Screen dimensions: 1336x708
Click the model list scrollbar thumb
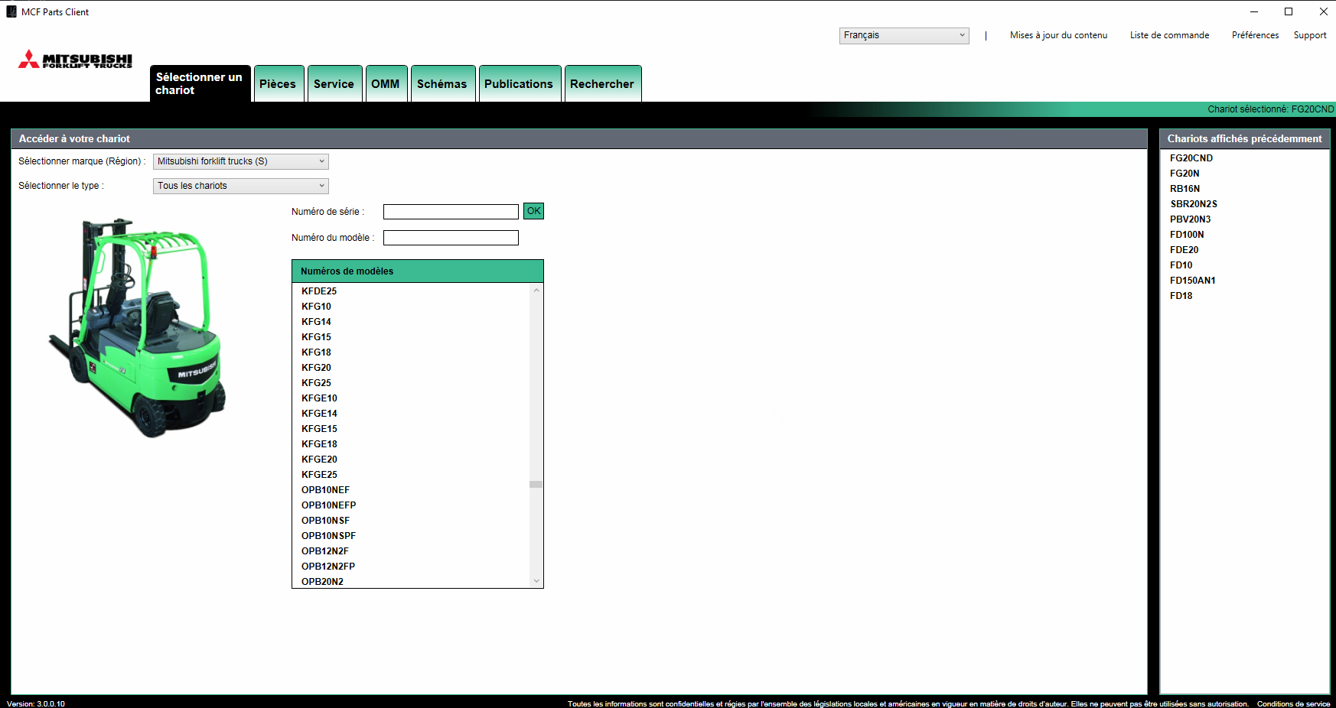pyautogui.click(x=536, y=484)
